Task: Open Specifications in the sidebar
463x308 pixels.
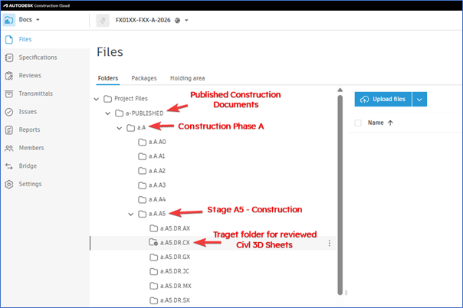Action: [x=38, y=57]
